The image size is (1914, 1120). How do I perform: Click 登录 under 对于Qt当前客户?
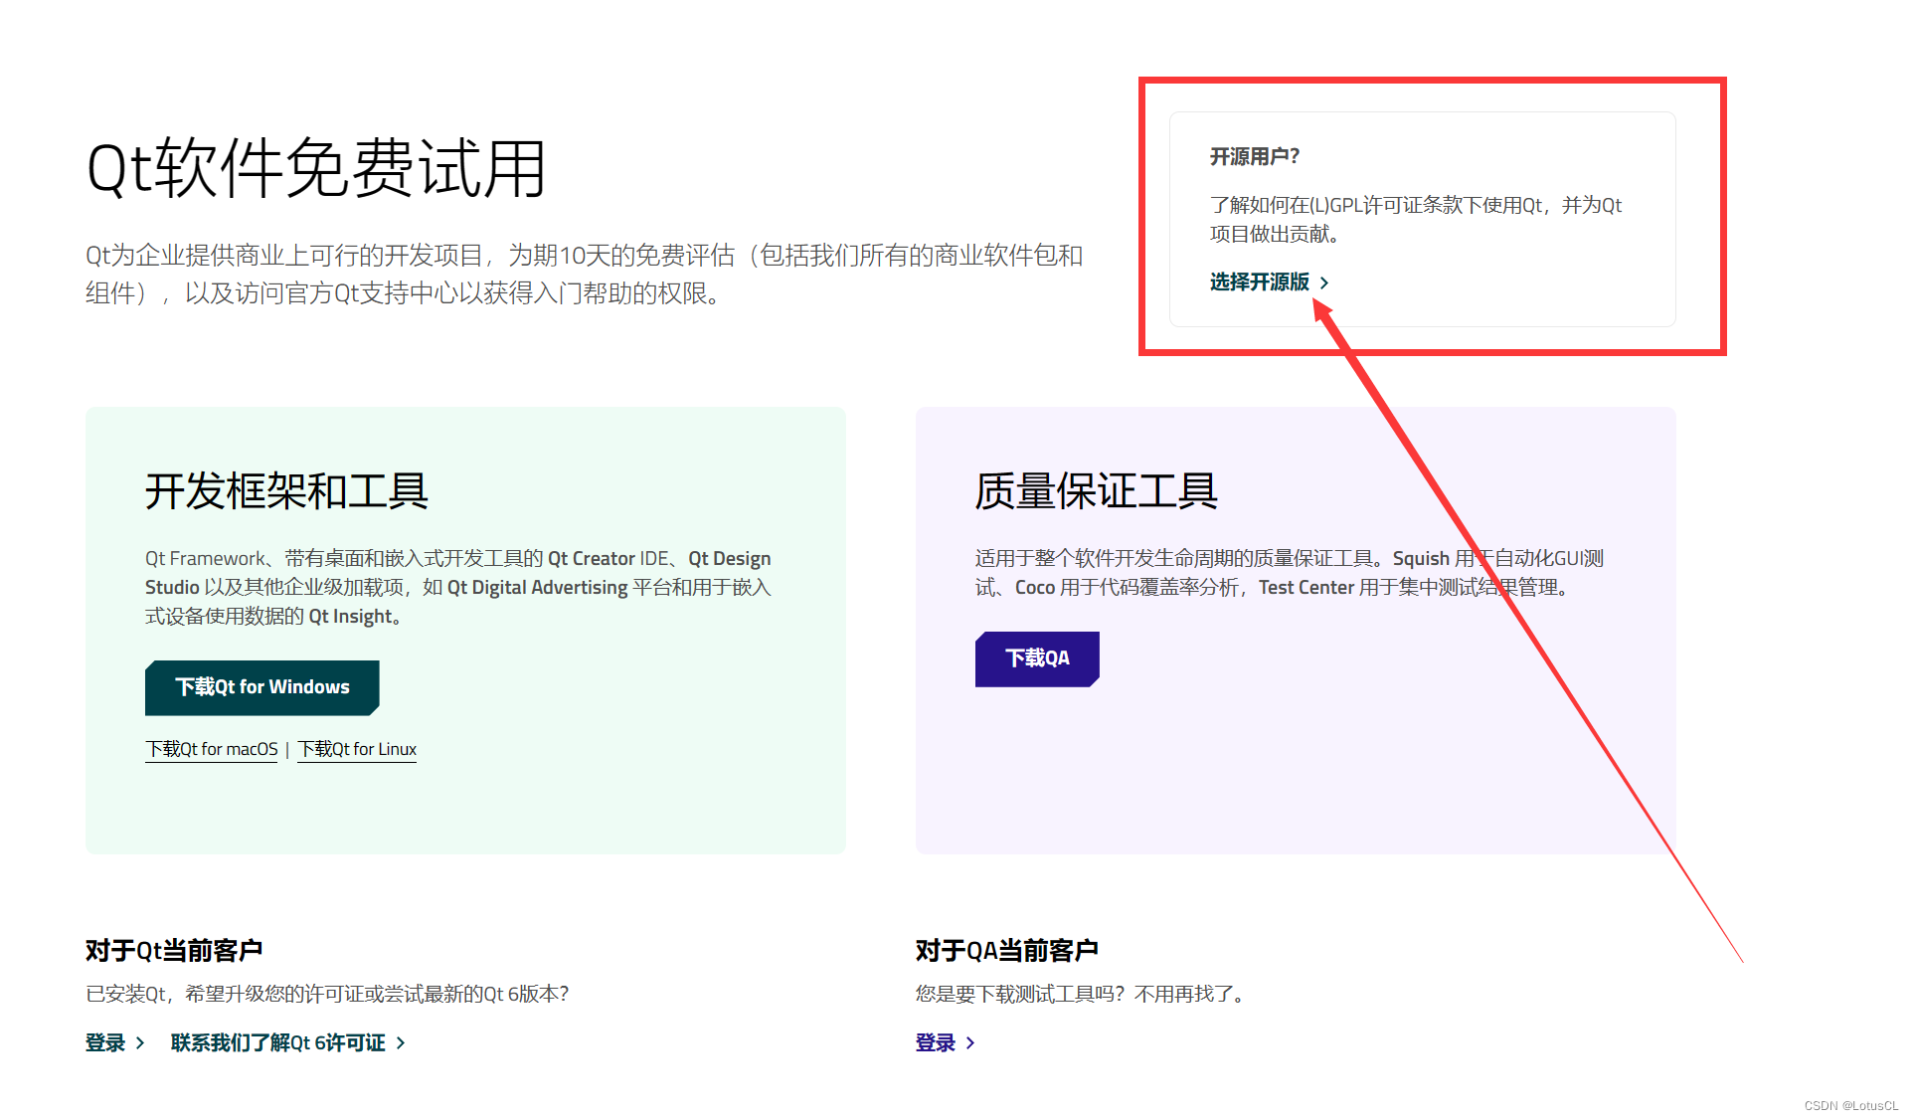click(103, 1041)
